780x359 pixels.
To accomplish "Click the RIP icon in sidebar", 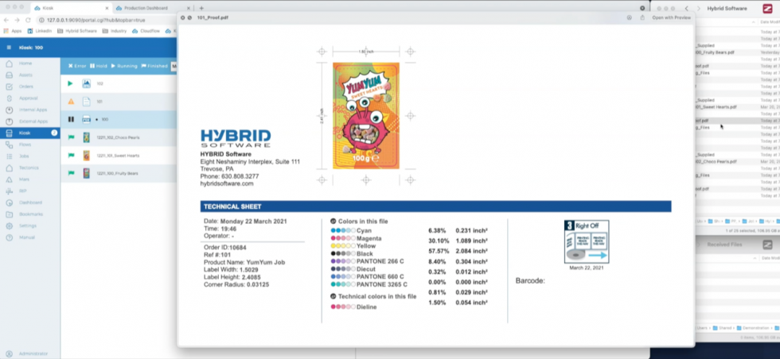I will (9, 191).
